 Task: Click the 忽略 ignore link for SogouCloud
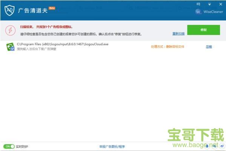click(209, 47)
